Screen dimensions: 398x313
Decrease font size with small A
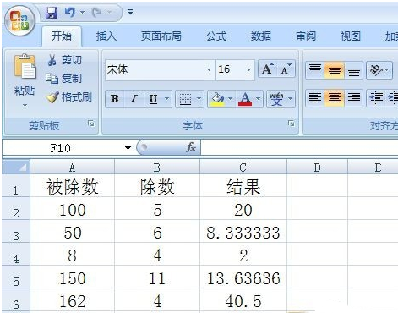click(286, 69)
